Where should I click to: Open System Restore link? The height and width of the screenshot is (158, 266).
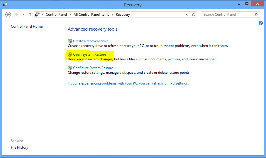tap(89, 55)
